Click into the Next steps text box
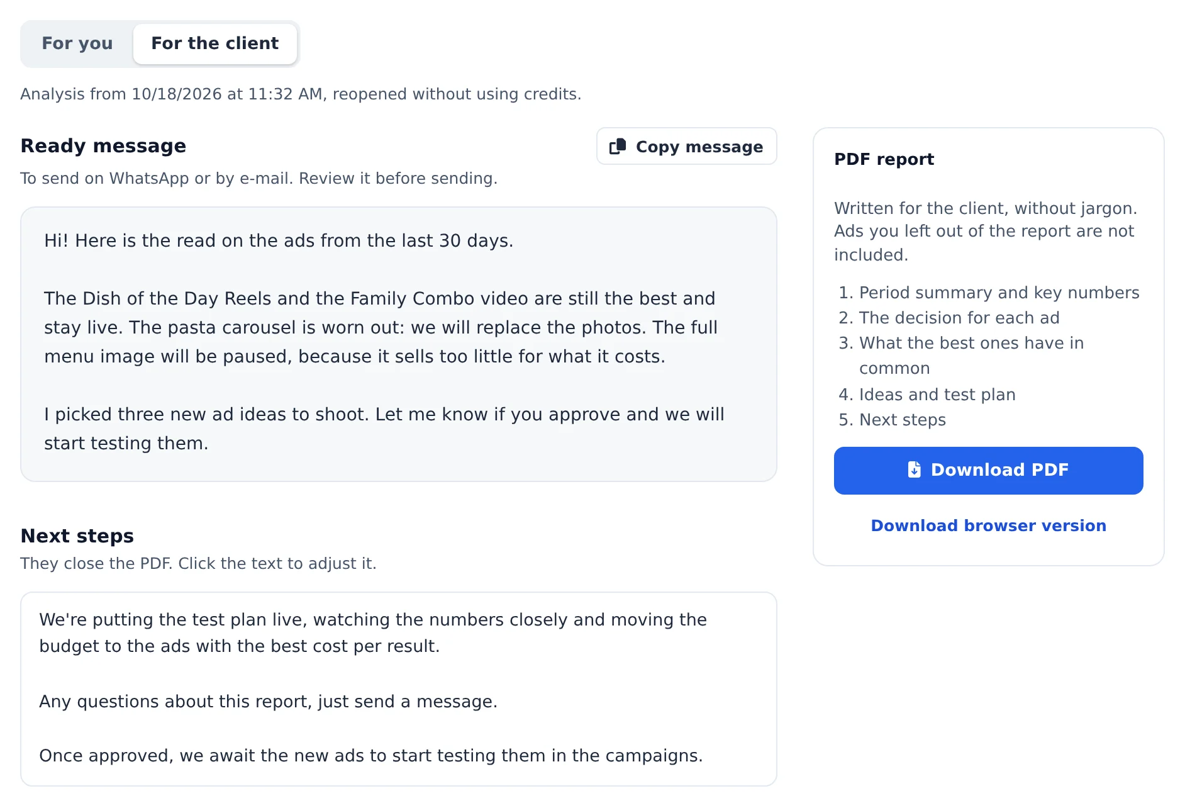This screenshot has height=808, width=1185. [x=399, y=688]
